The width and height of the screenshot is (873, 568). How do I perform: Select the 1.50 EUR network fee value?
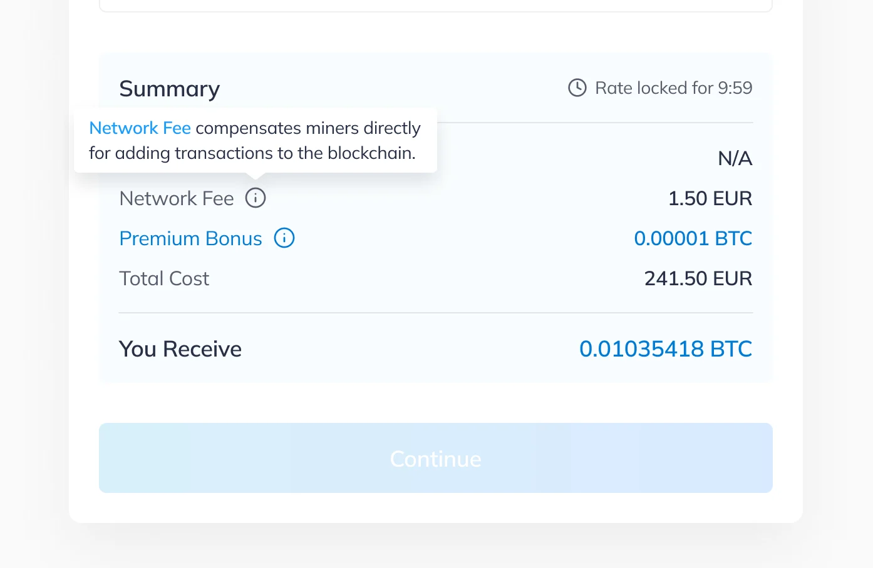pos(710,198)
